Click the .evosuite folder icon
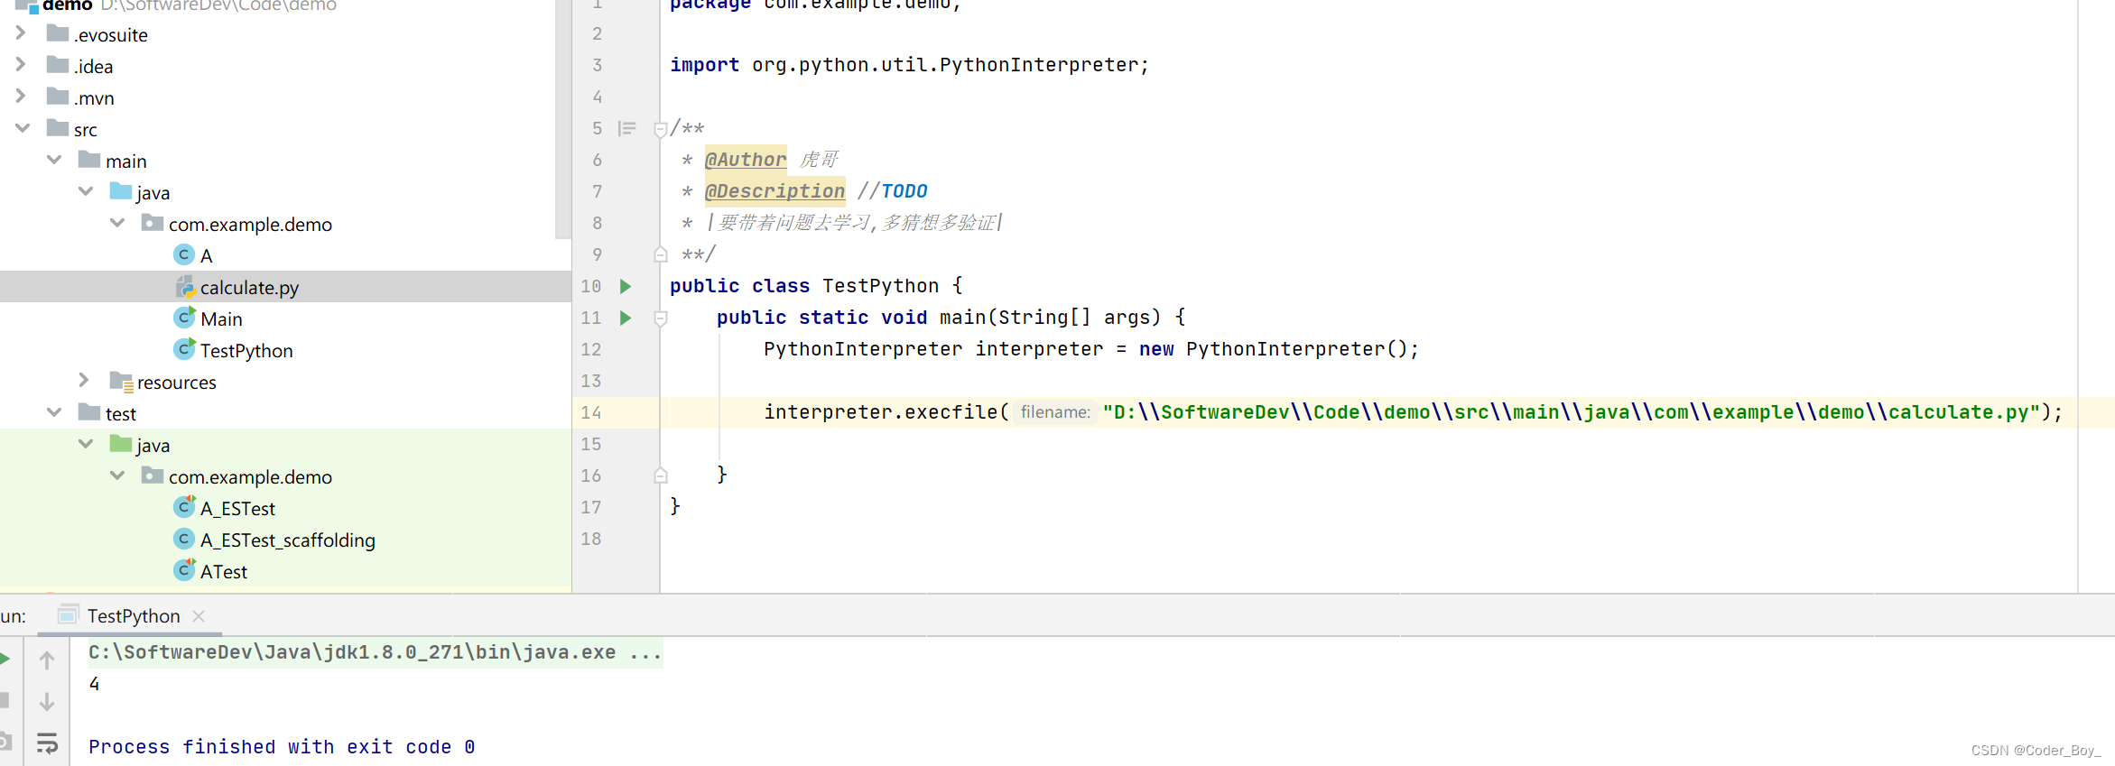This screenshot has height=766, width=2115. coord(58,33)
